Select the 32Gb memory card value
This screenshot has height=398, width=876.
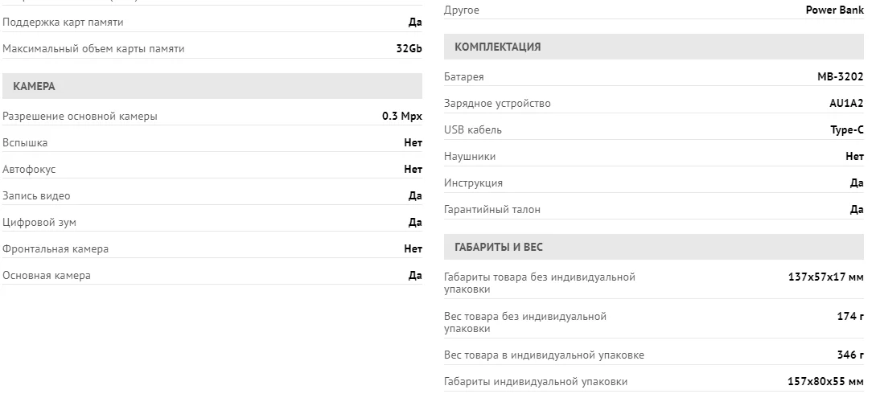(409, 48)
